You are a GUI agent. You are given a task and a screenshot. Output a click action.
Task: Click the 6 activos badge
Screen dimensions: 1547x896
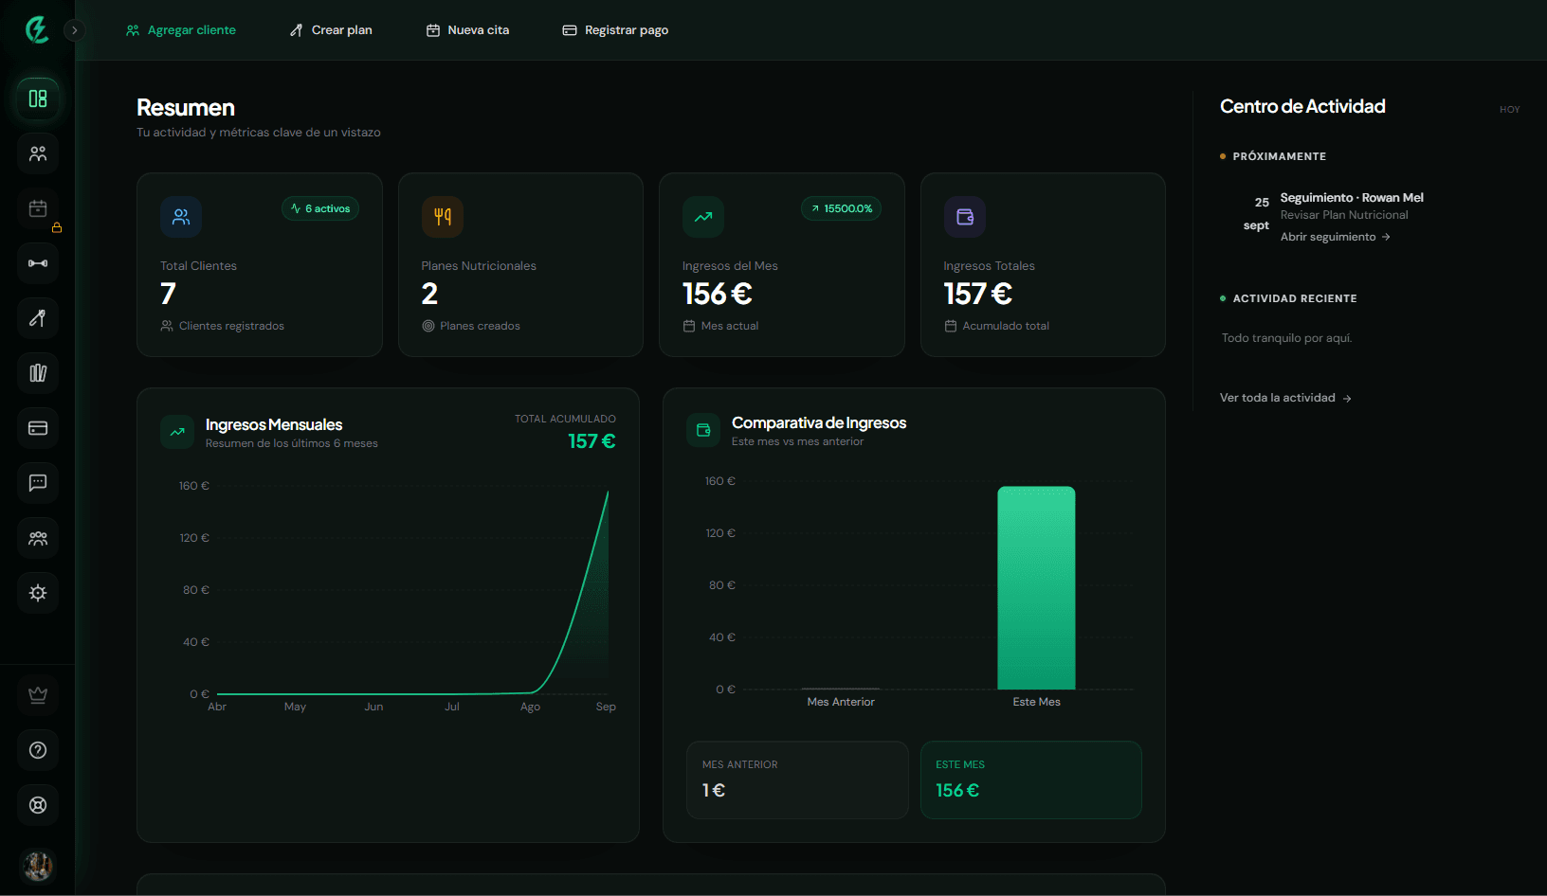320,208
